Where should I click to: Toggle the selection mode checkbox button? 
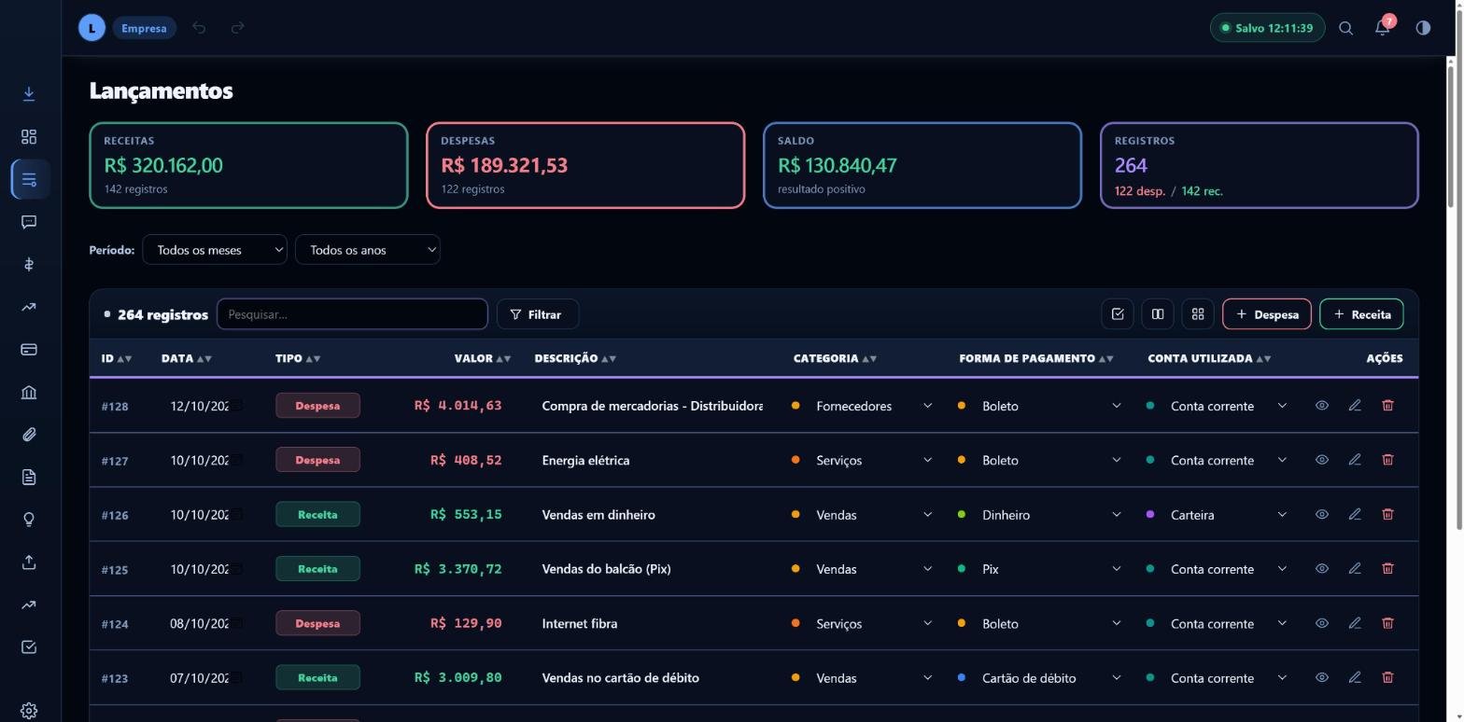[1118, 314]
